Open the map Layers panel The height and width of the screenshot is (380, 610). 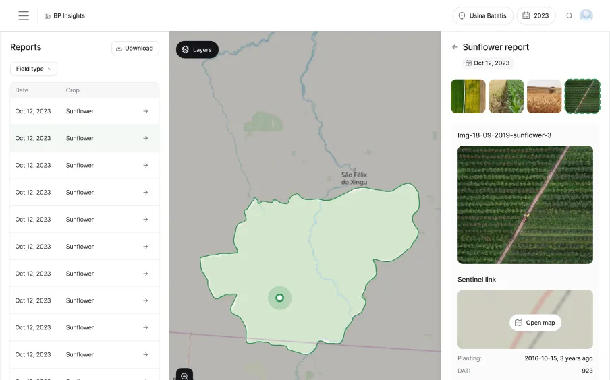pyautogui.click(x=197, y=50)
